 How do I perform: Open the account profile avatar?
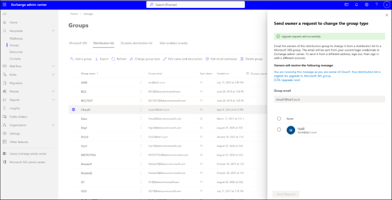coord(386,4)
